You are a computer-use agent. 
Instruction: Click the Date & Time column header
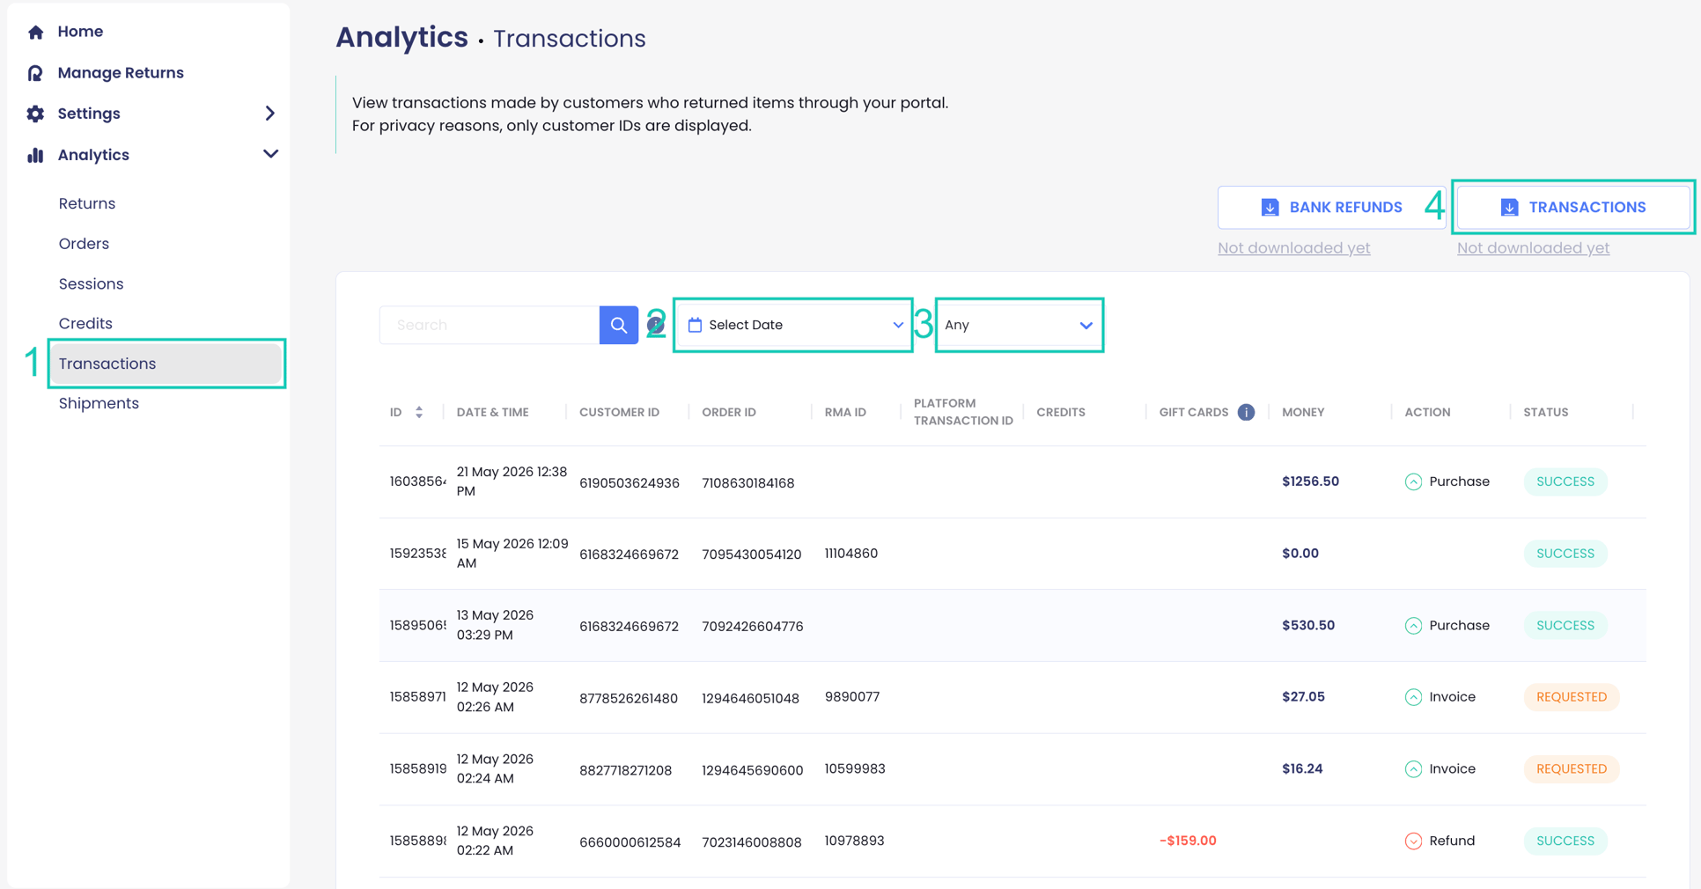pyautogui.click(x=492, y=412)
